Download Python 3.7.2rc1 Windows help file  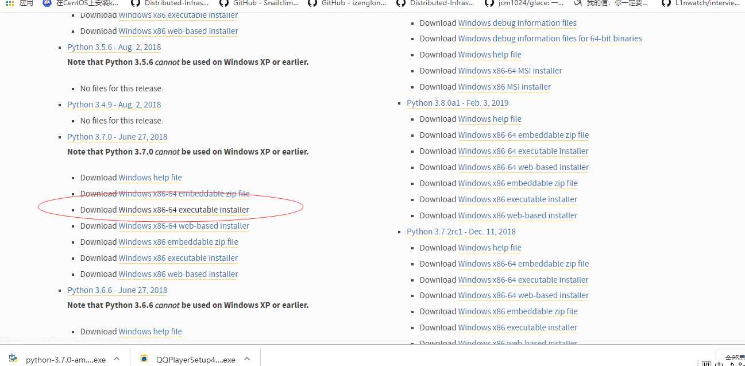[x=490, y=248]
